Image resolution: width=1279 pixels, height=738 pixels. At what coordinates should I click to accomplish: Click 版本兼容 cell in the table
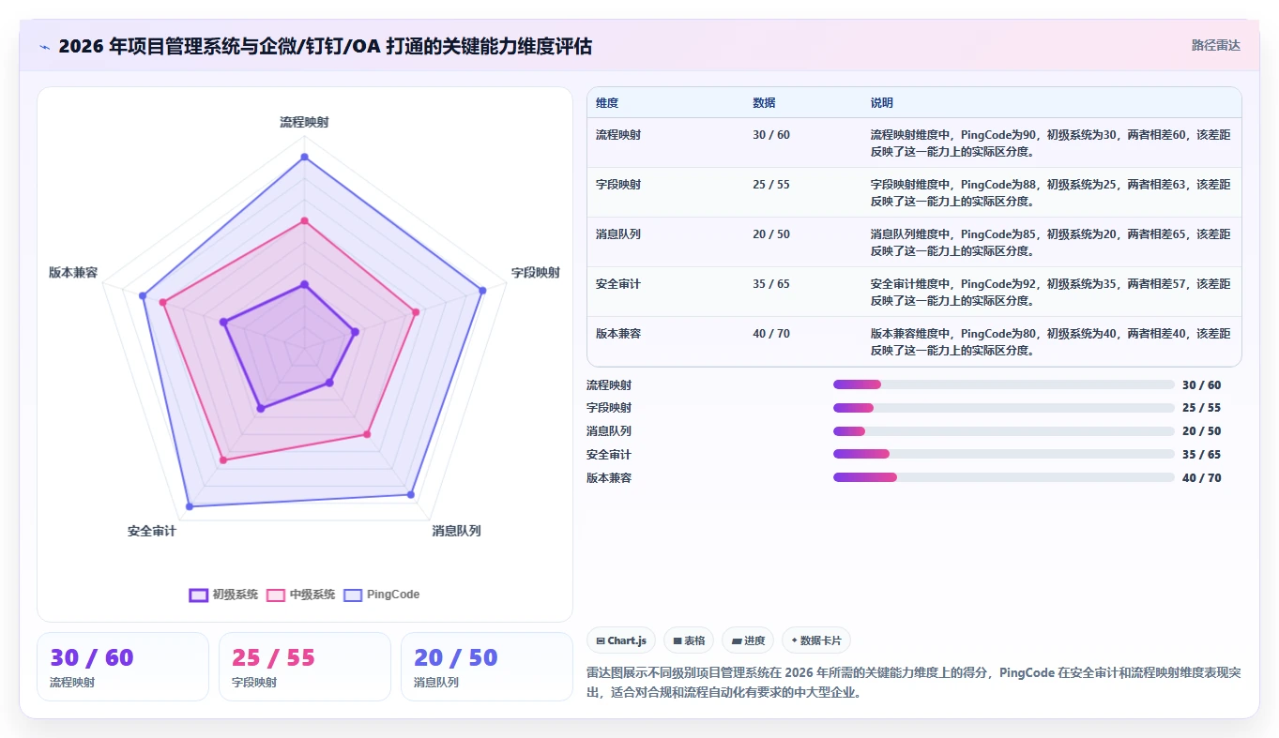click(618, 334)
